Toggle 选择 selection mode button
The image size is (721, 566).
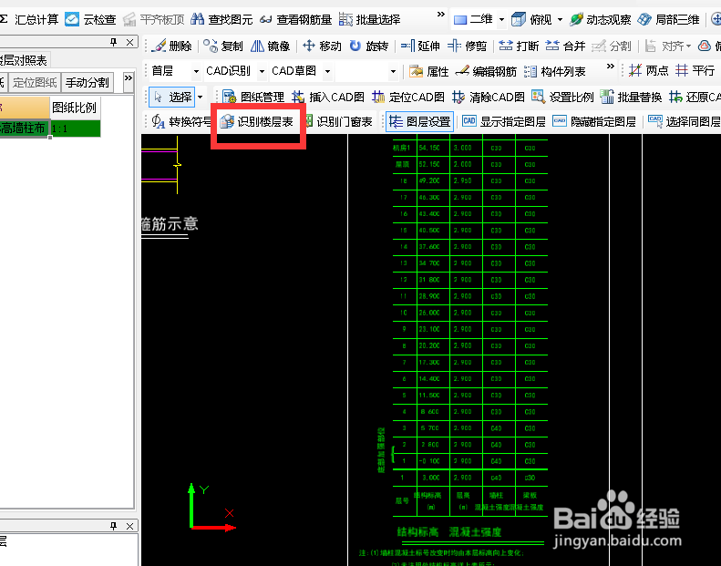172,97
